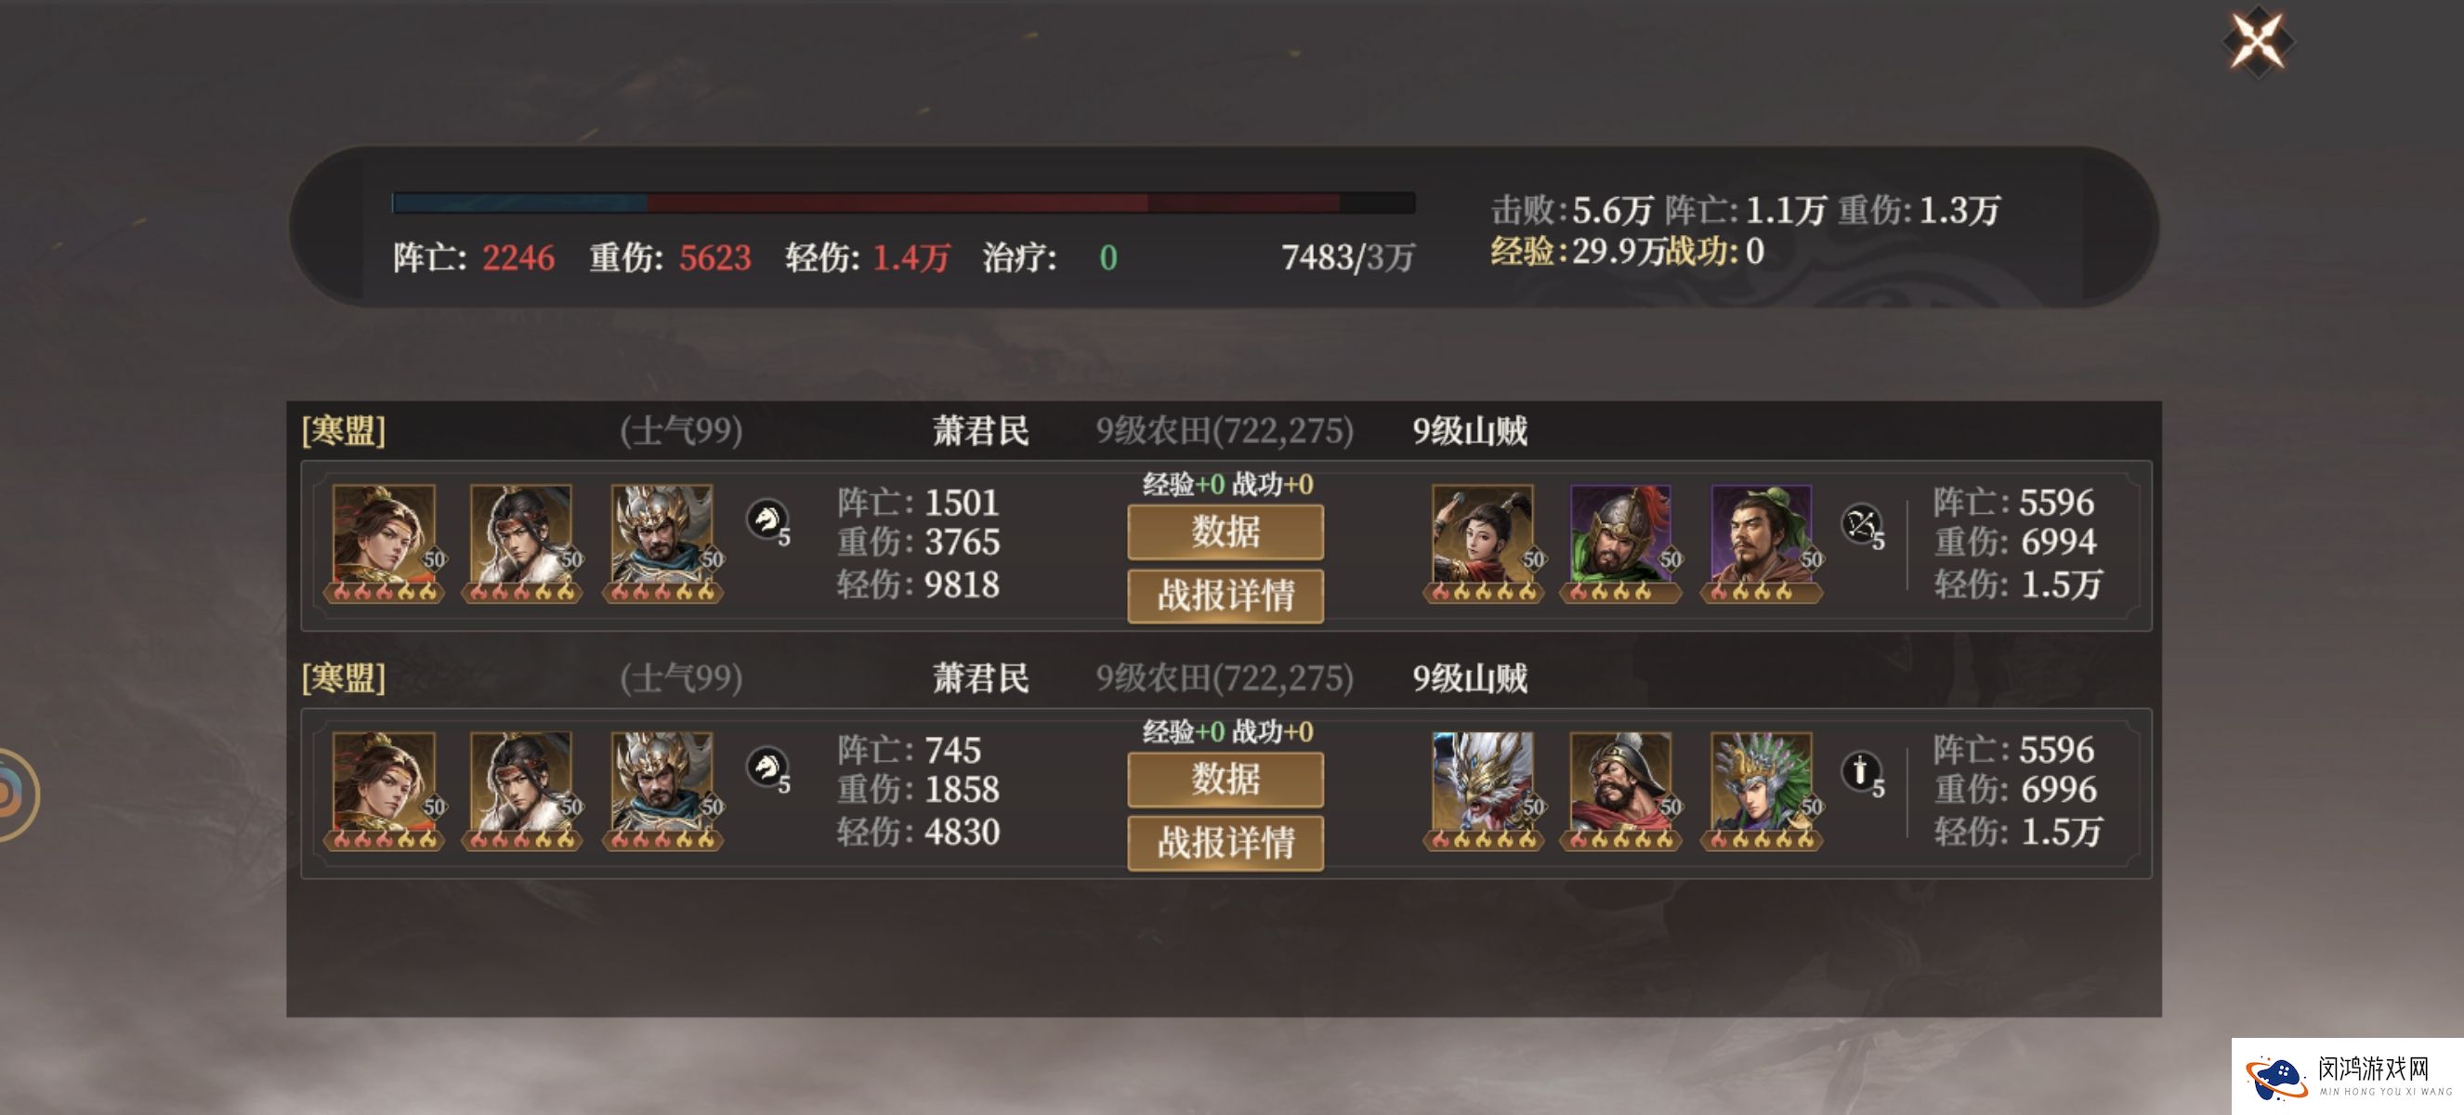Screen dimensions: 2464x1115
Task: Select bearded black-helmet hero in second enemy team
Action: 1621,791
